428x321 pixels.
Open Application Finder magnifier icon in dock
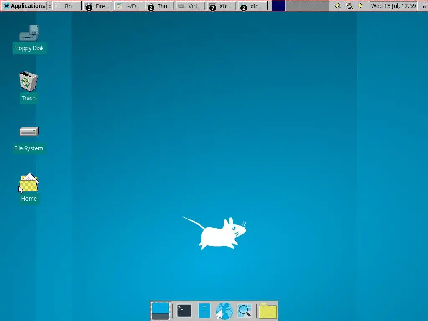[x=244, y=311]
